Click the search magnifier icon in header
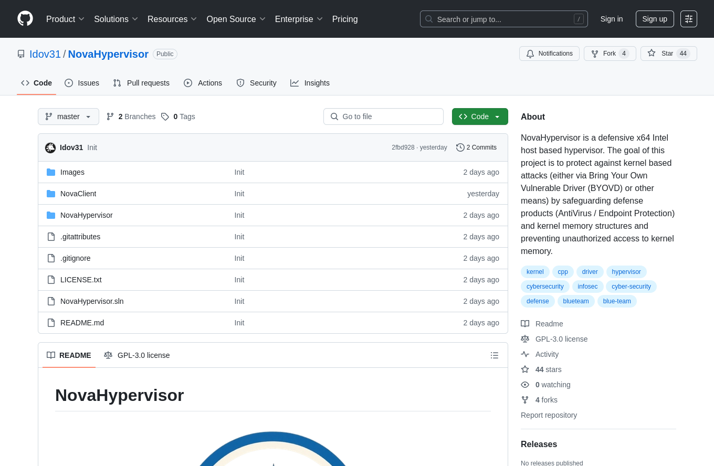This screenshot has width=714, height=466. [x=429, y=19]
